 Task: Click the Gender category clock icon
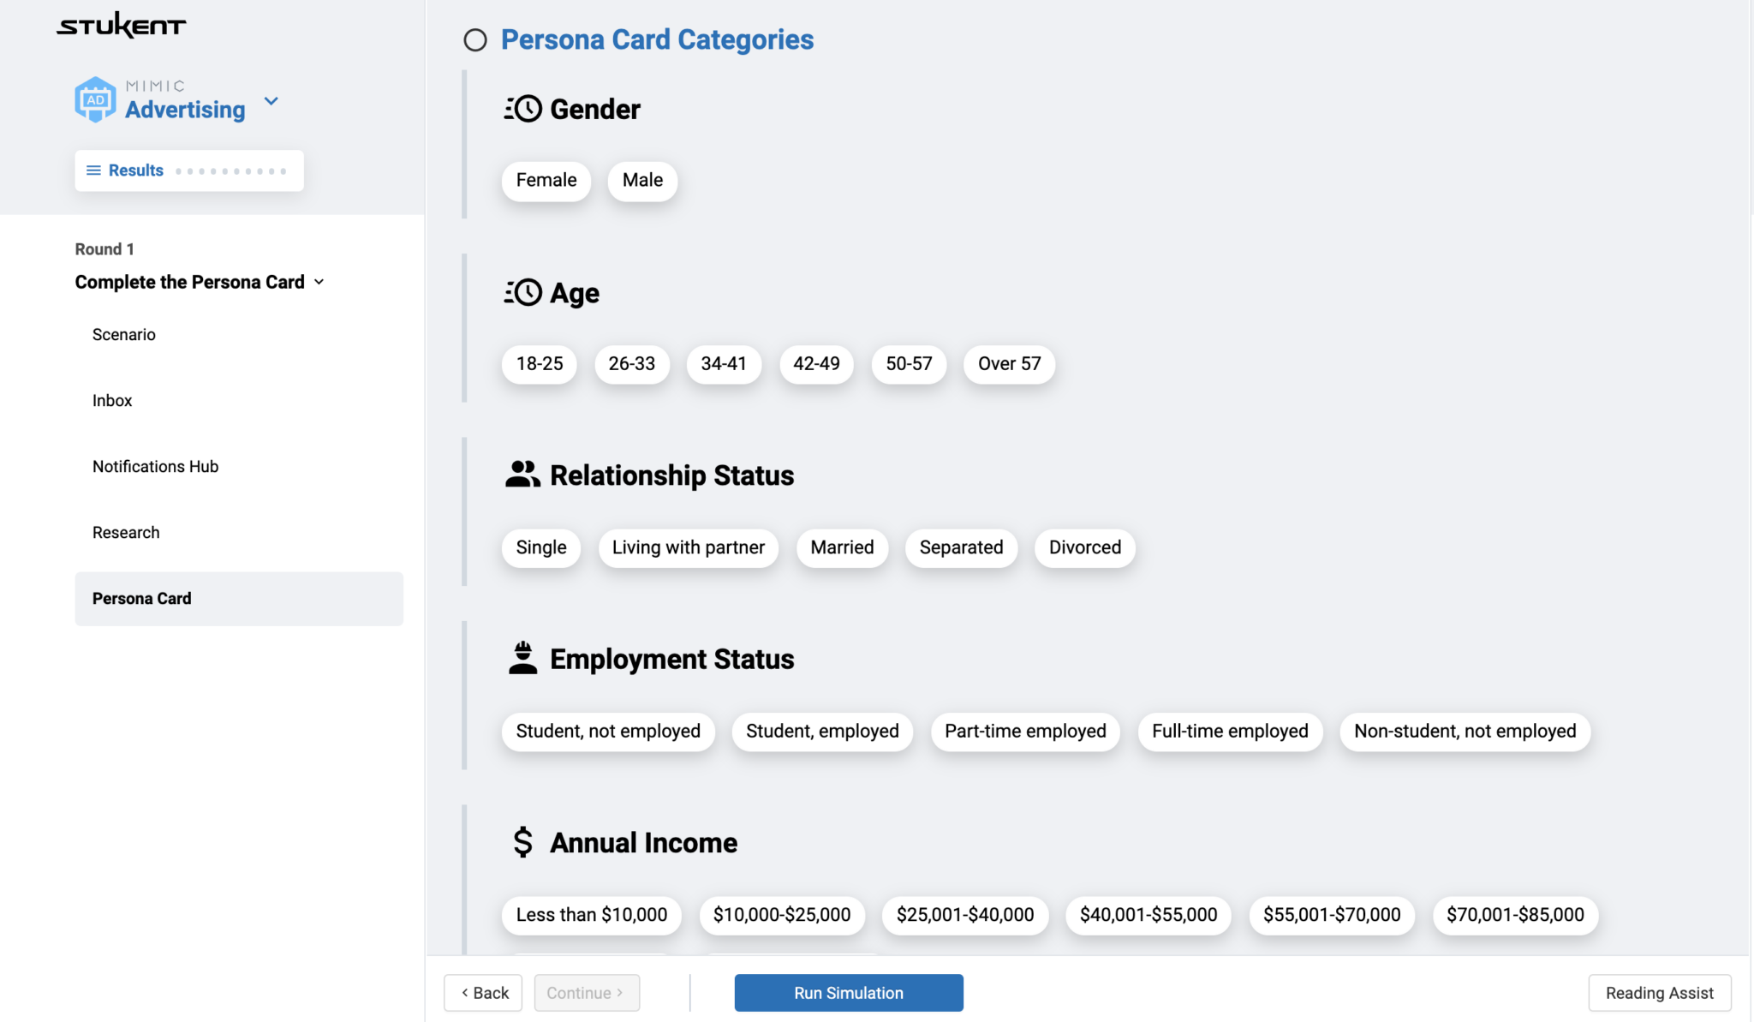tap(522, 109)
